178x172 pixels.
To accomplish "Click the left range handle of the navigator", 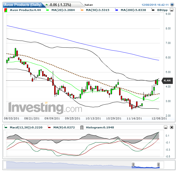I will (133, 165).
